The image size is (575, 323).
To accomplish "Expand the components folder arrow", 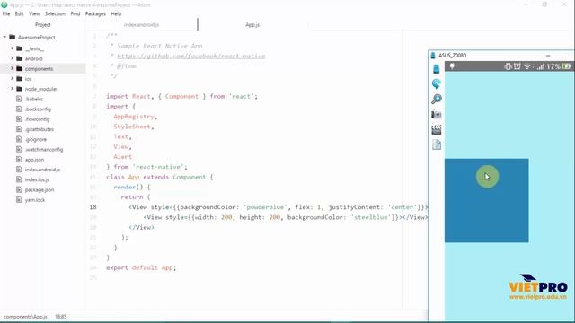I will (12, 68).
